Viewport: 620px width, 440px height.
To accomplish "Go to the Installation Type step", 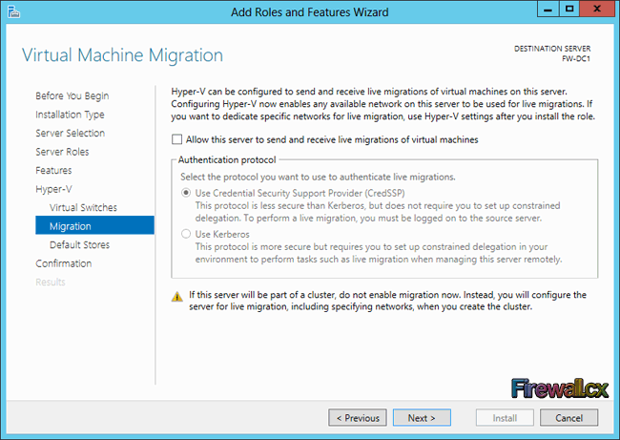I will click(x=70, y=115).
